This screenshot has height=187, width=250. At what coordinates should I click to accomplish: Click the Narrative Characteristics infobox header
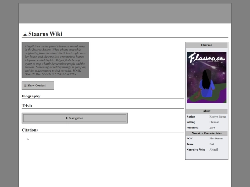click(x=206, y=133)
